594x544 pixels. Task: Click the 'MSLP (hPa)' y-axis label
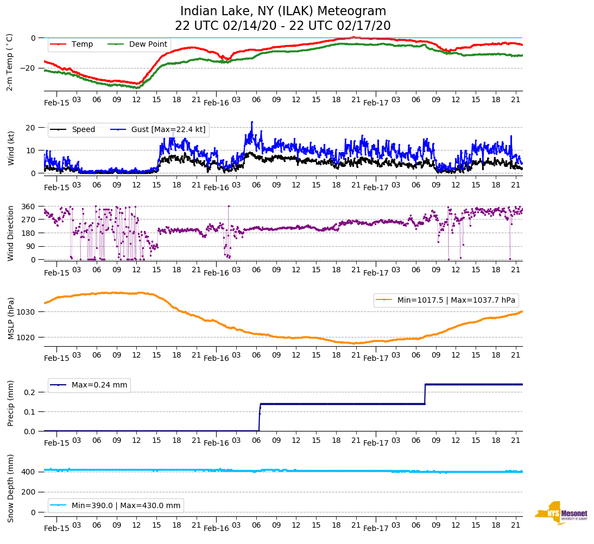(10, 318)
